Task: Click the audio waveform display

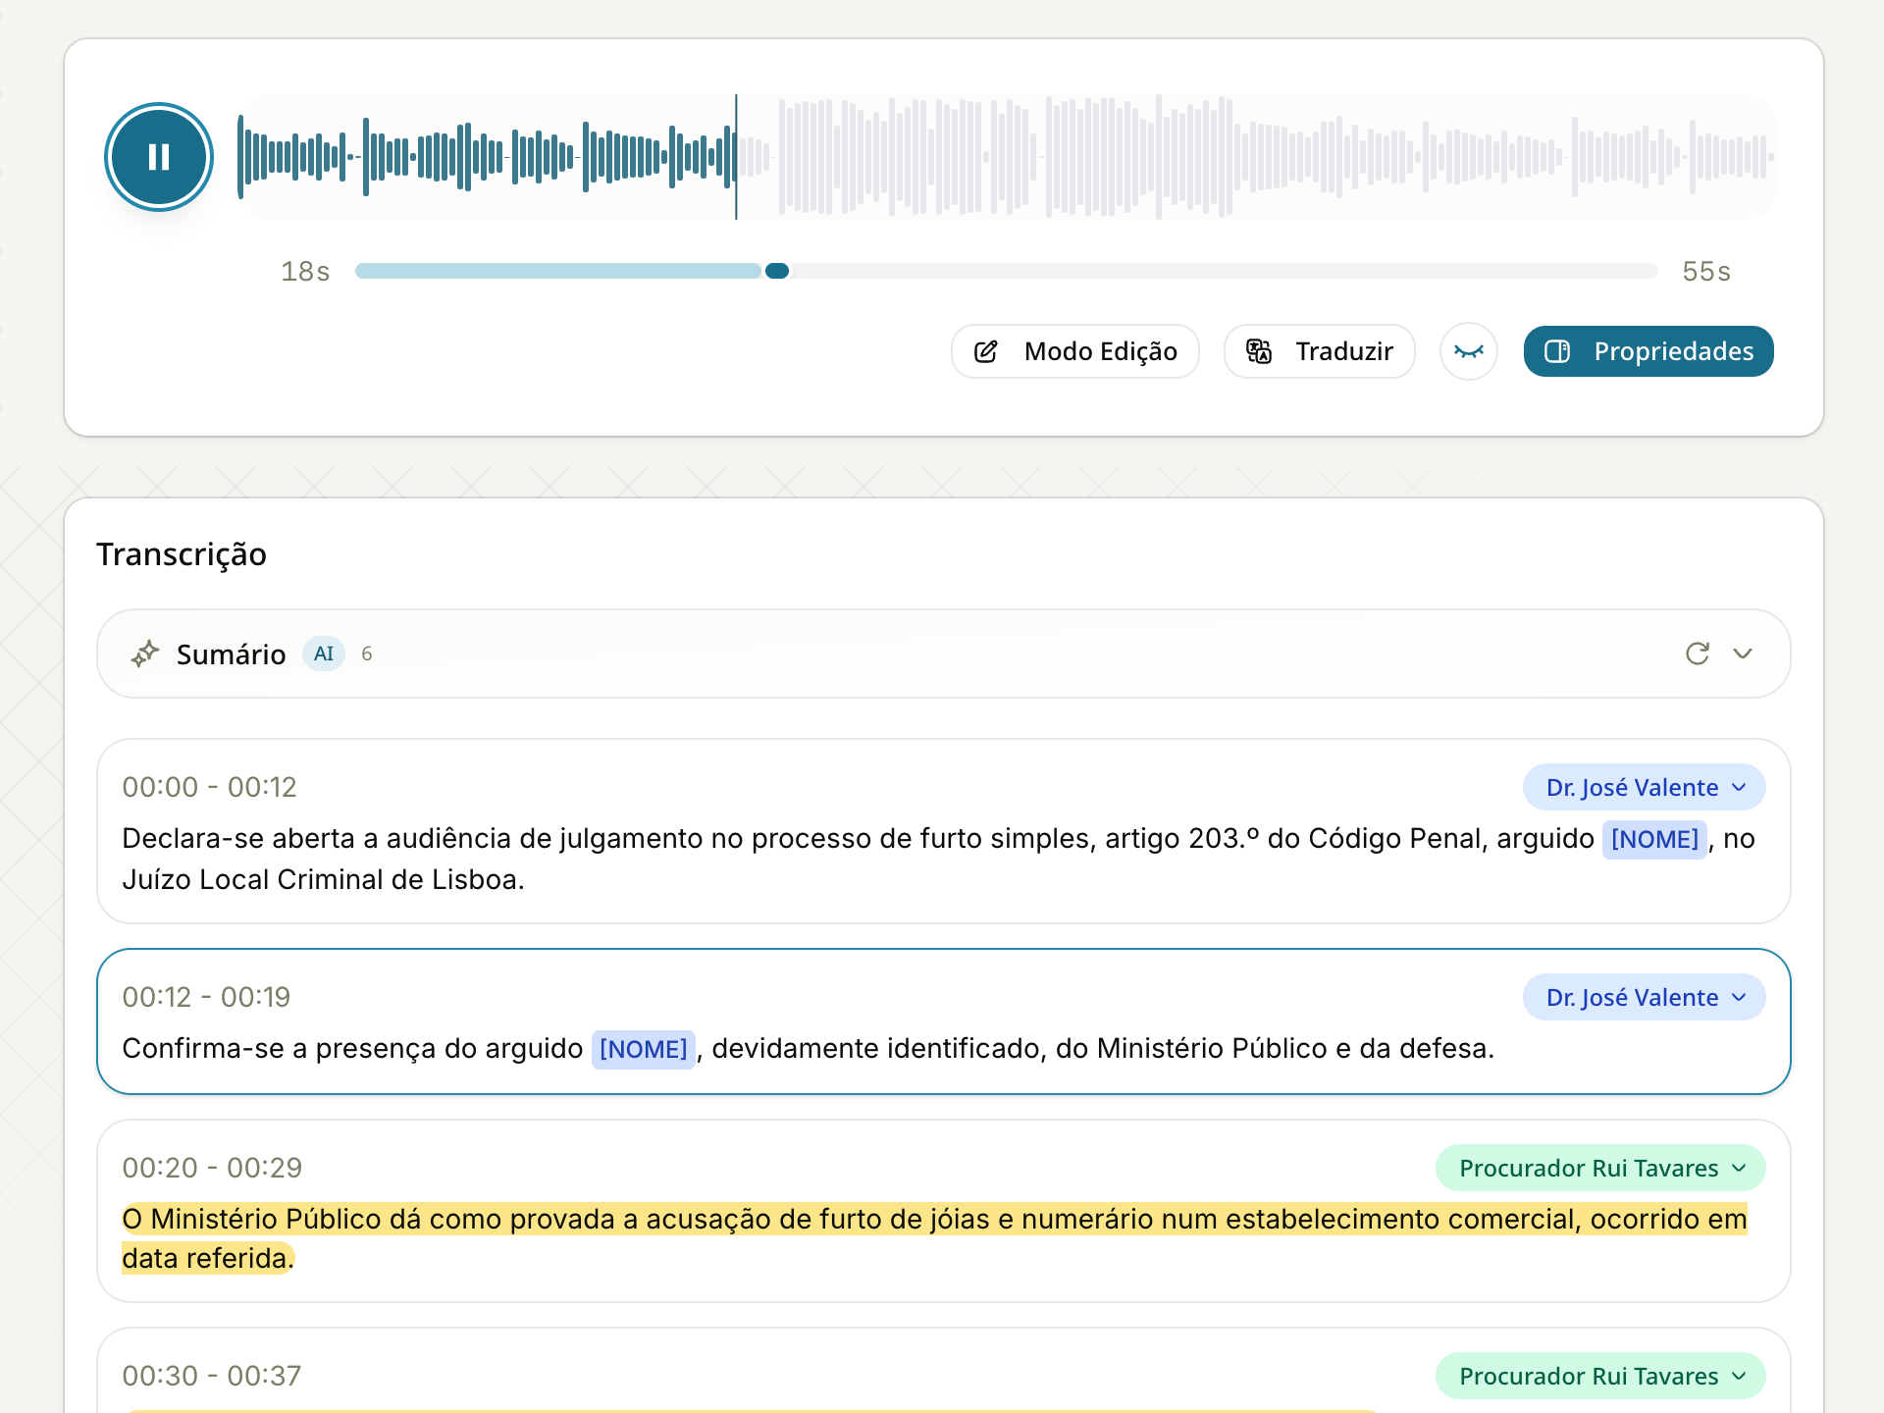Action: click(x=1006, y=157)
